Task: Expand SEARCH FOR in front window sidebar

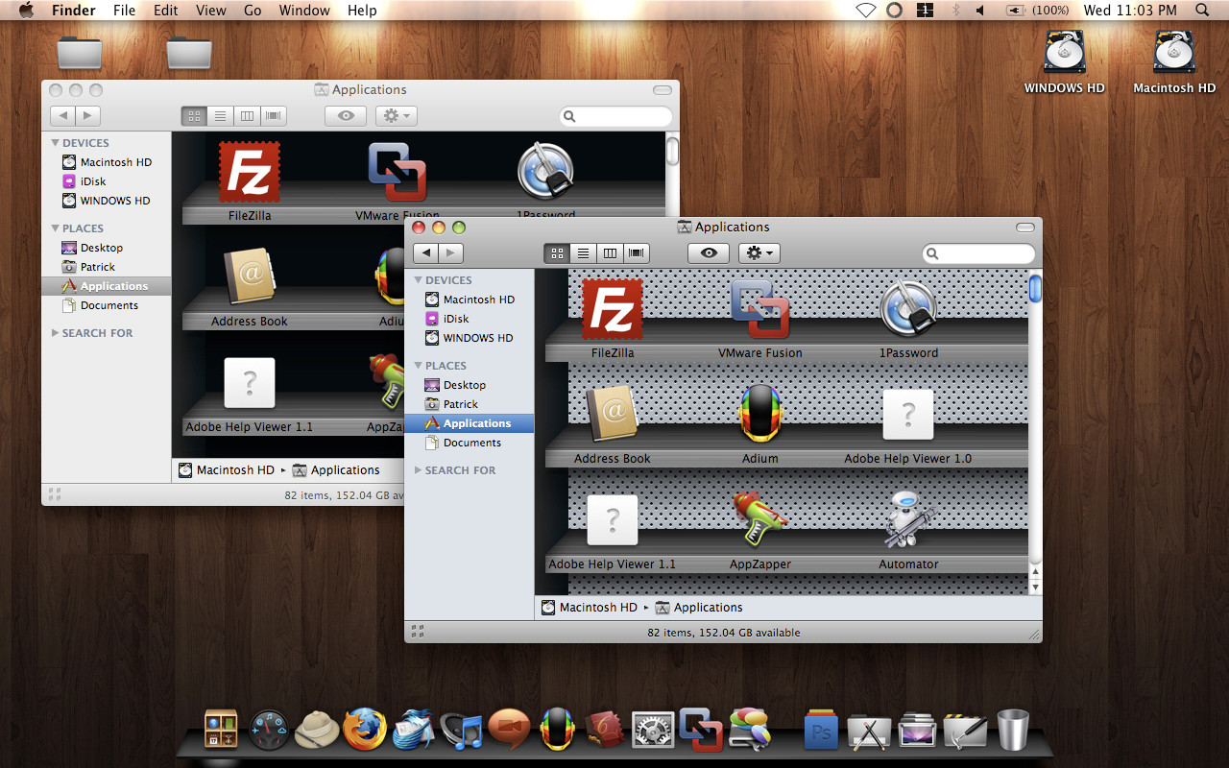Action: point(419,470)
